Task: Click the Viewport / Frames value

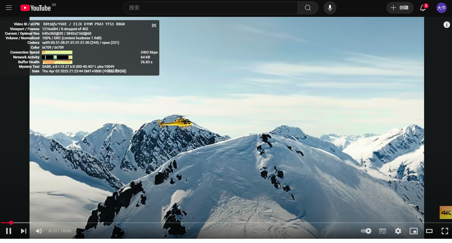Action: pyautogui.click(x=65, y=29)
